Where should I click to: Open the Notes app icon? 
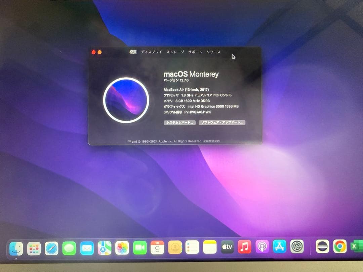click(210, 247)
